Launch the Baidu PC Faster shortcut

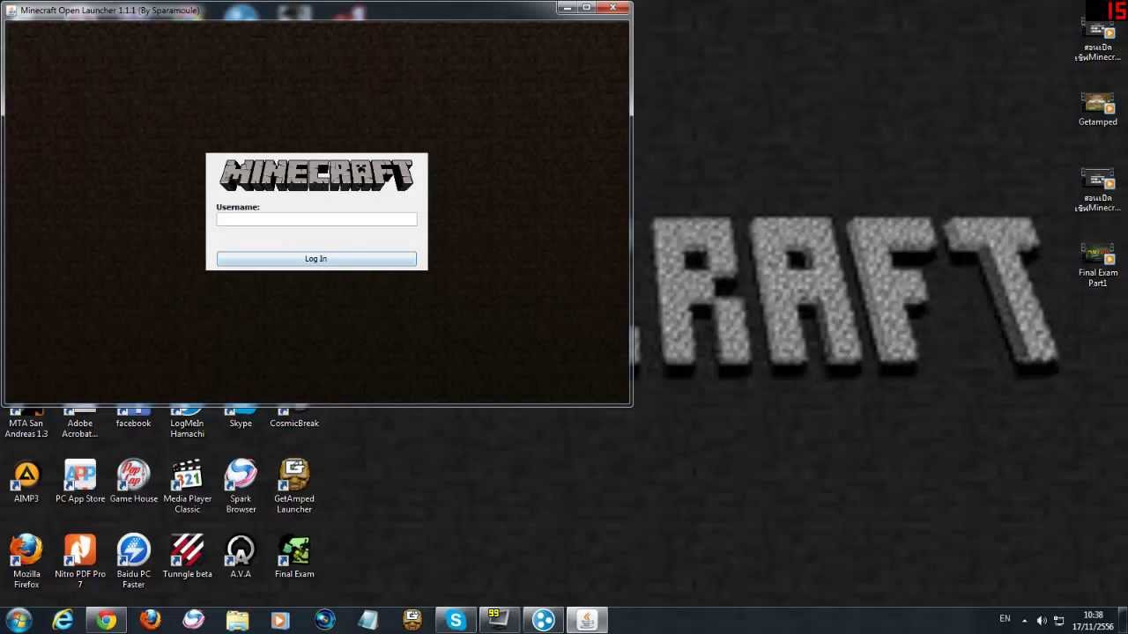(x=134, y=561)
